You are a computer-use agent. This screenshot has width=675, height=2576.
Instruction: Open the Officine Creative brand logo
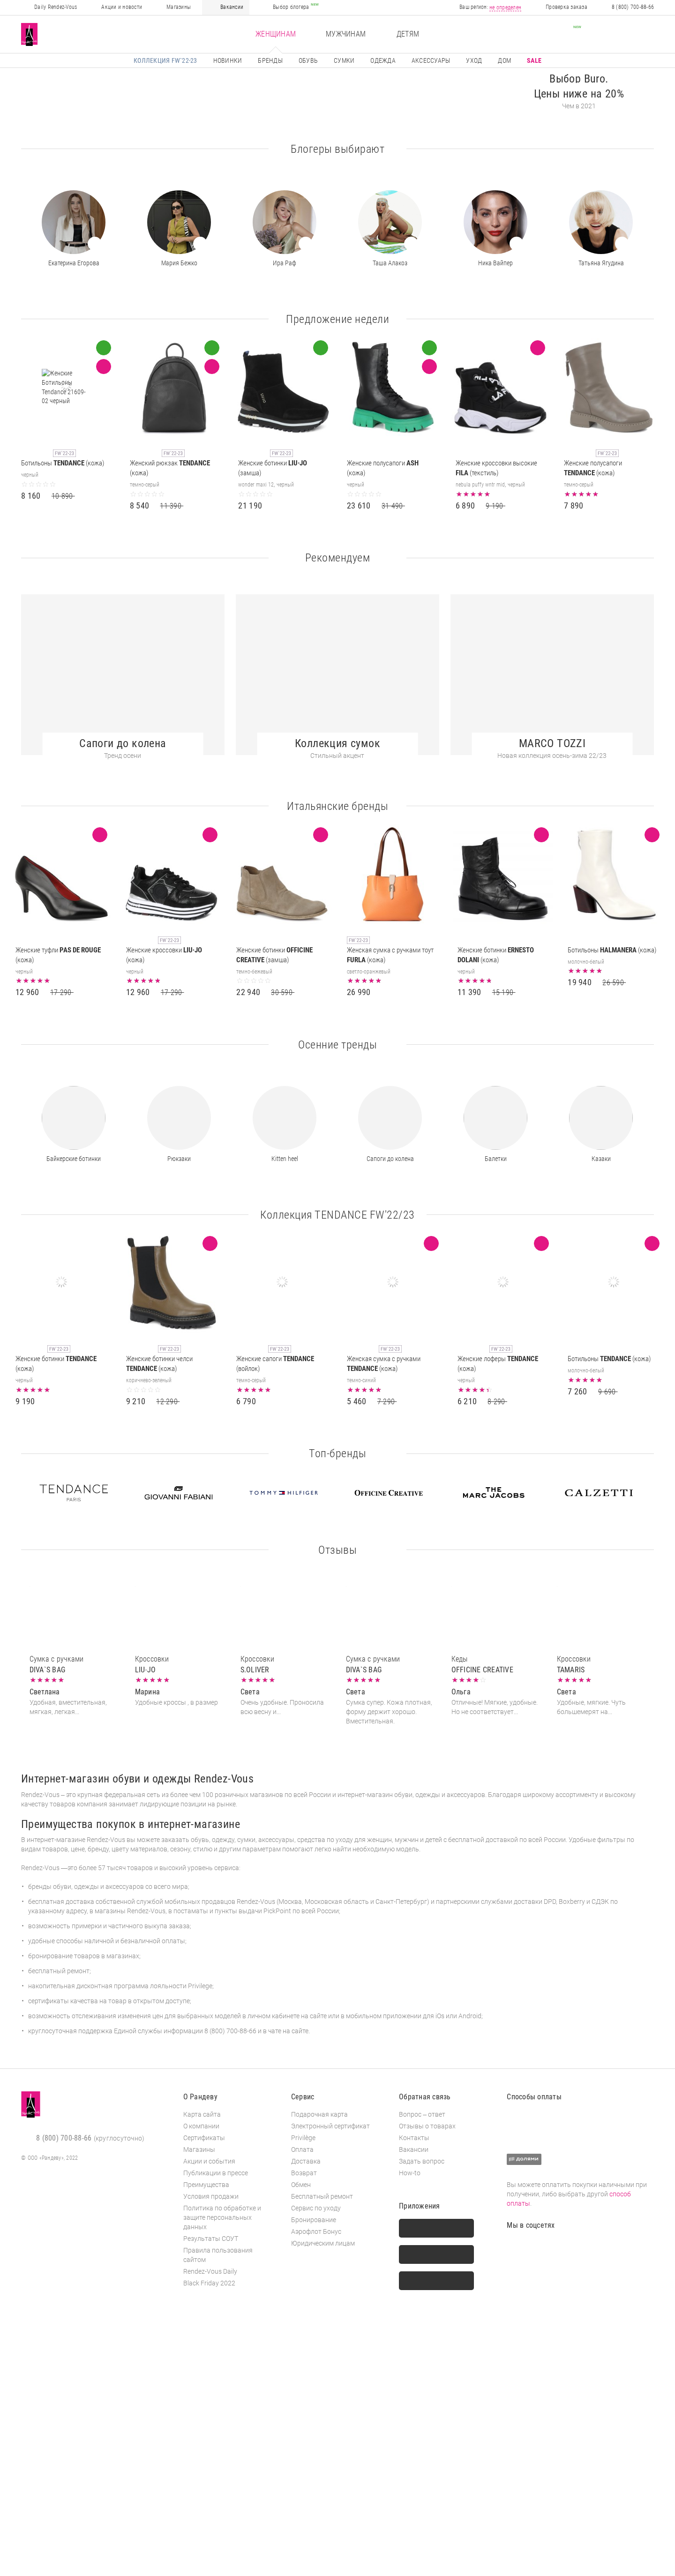click(389, 1492)
